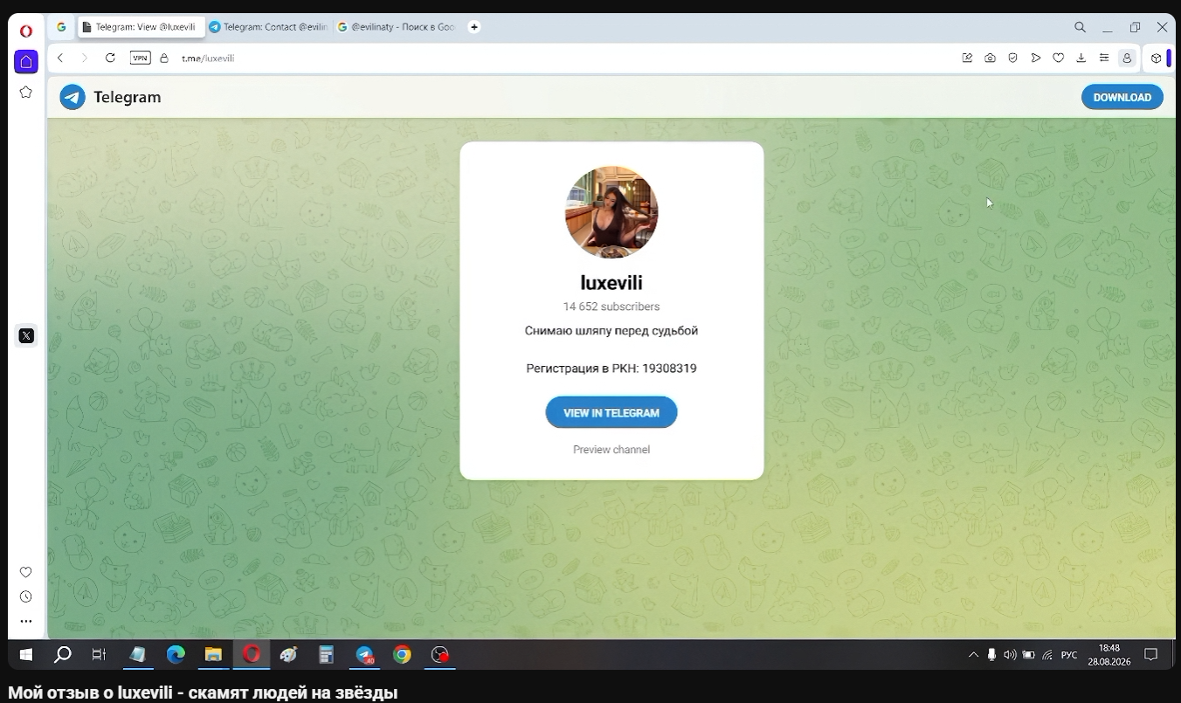Image resolution: width=1181 pixels, height=703 pixels.
Task: Open Google Chrome from taskbar
Action: [x=402, y=654]
